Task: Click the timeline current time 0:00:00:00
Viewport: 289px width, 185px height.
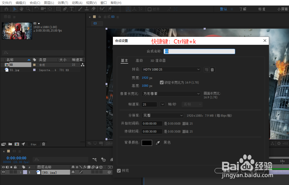Action: click(16, 158)
